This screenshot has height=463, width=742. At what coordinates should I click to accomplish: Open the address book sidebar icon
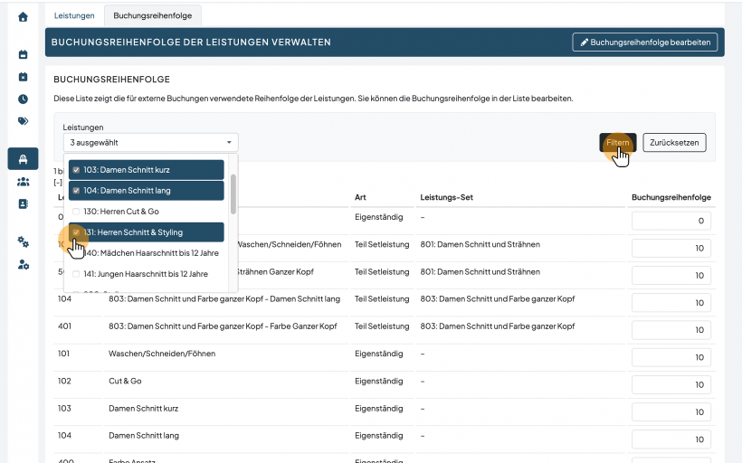pyautogui.click(x=23, y=203)
